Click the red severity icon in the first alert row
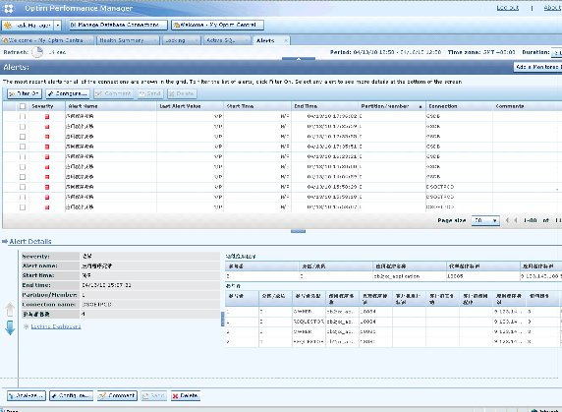 (47, 117)
